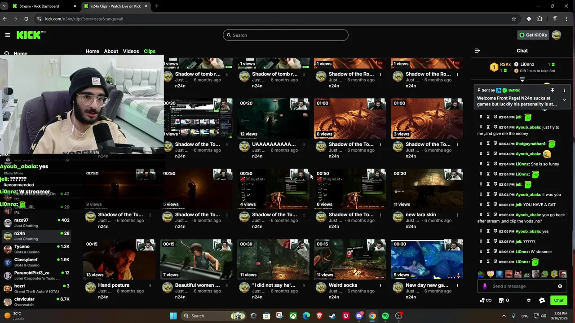575x323 pixels.
Task: Open hozri channel in sidebar
Action: click(x=37, y=288)
